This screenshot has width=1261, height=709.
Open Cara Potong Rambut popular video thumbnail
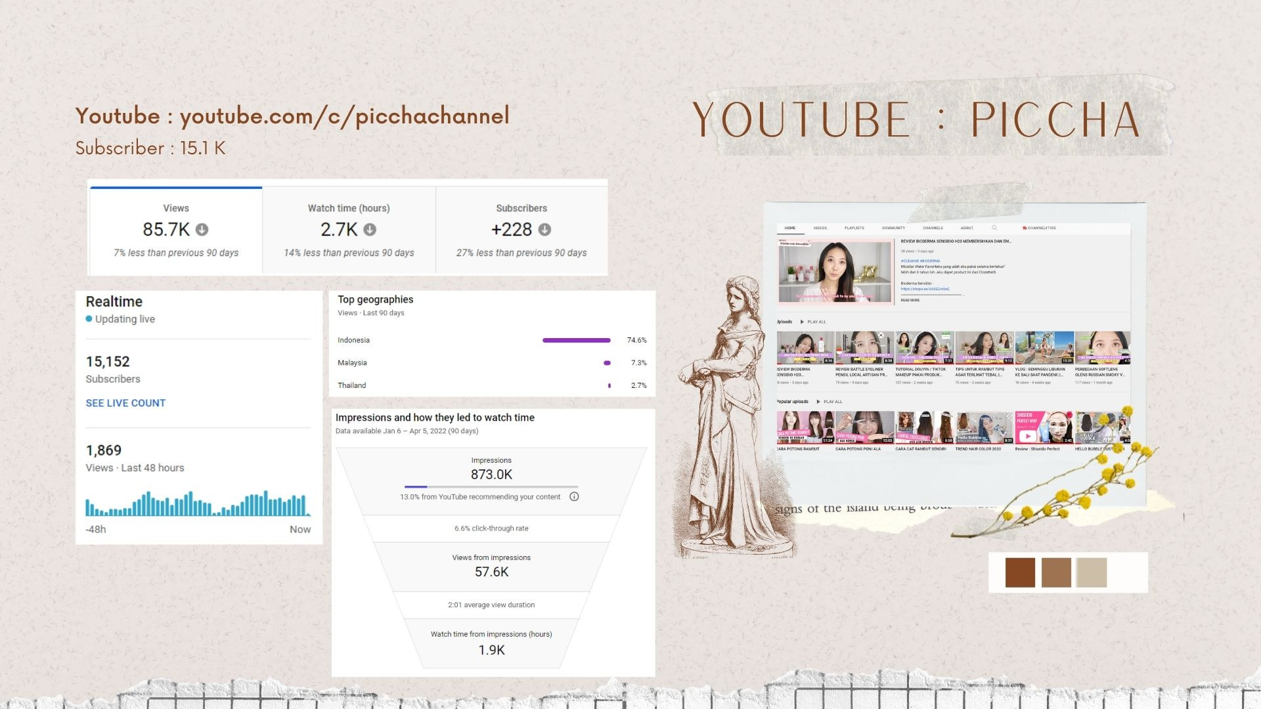(x=805, y=427)
